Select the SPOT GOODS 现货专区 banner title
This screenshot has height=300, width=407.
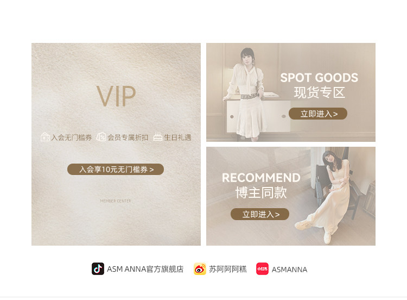[319, 85]
